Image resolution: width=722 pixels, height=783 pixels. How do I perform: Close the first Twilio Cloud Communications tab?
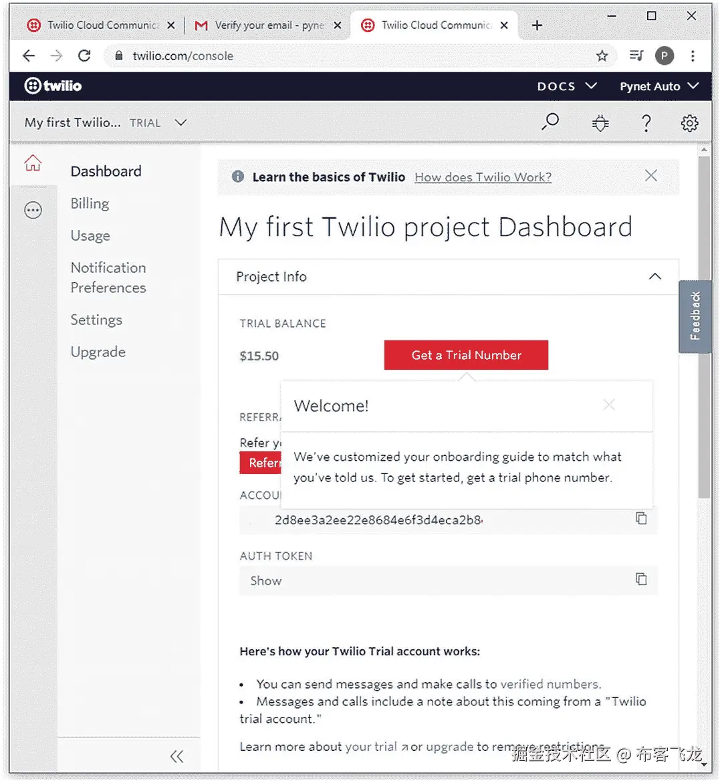[170, 25]
